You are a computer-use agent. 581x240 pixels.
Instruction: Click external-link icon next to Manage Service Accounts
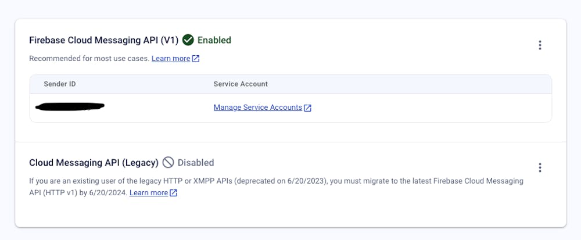point(308,108)
